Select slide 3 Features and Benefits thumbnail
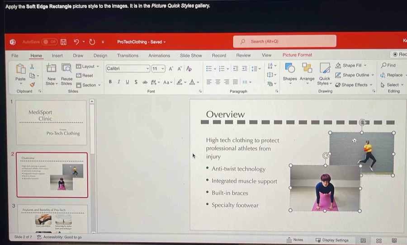Screen dimensions: 407x245 pyautogui.click(x=53, y=218)
